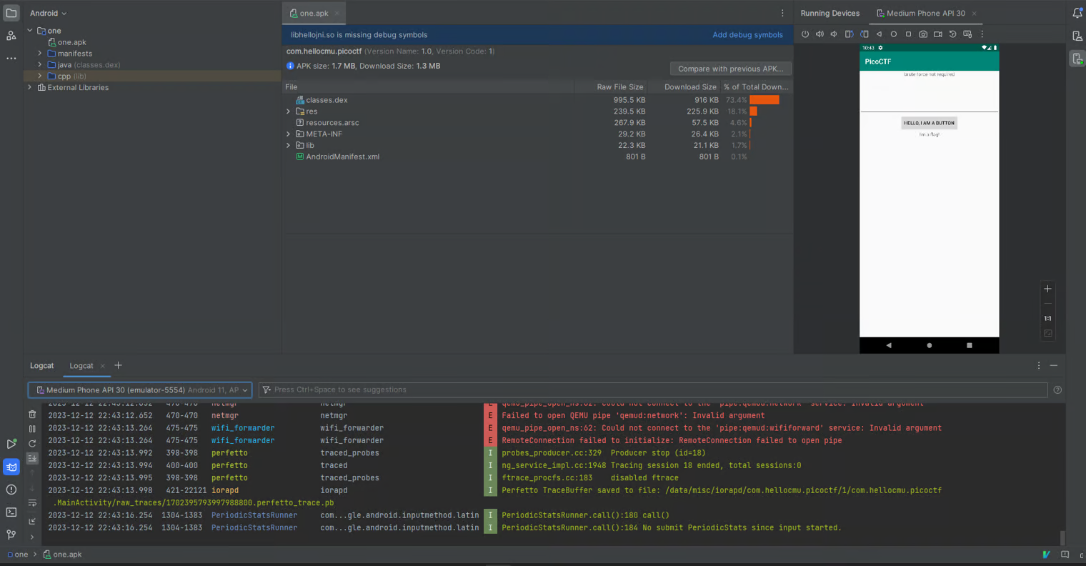Expand the res folder in APK file list
Screen dimensions: 1086x566
(x=289, y=111)
